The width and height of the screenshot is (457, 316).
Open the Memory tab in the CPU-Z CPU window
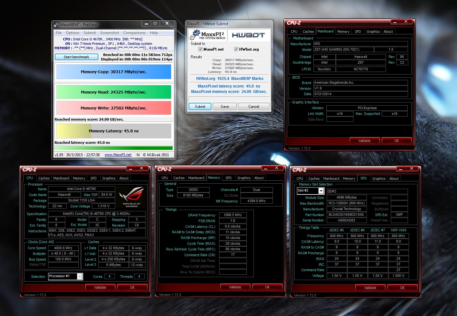tap(79, 178)
